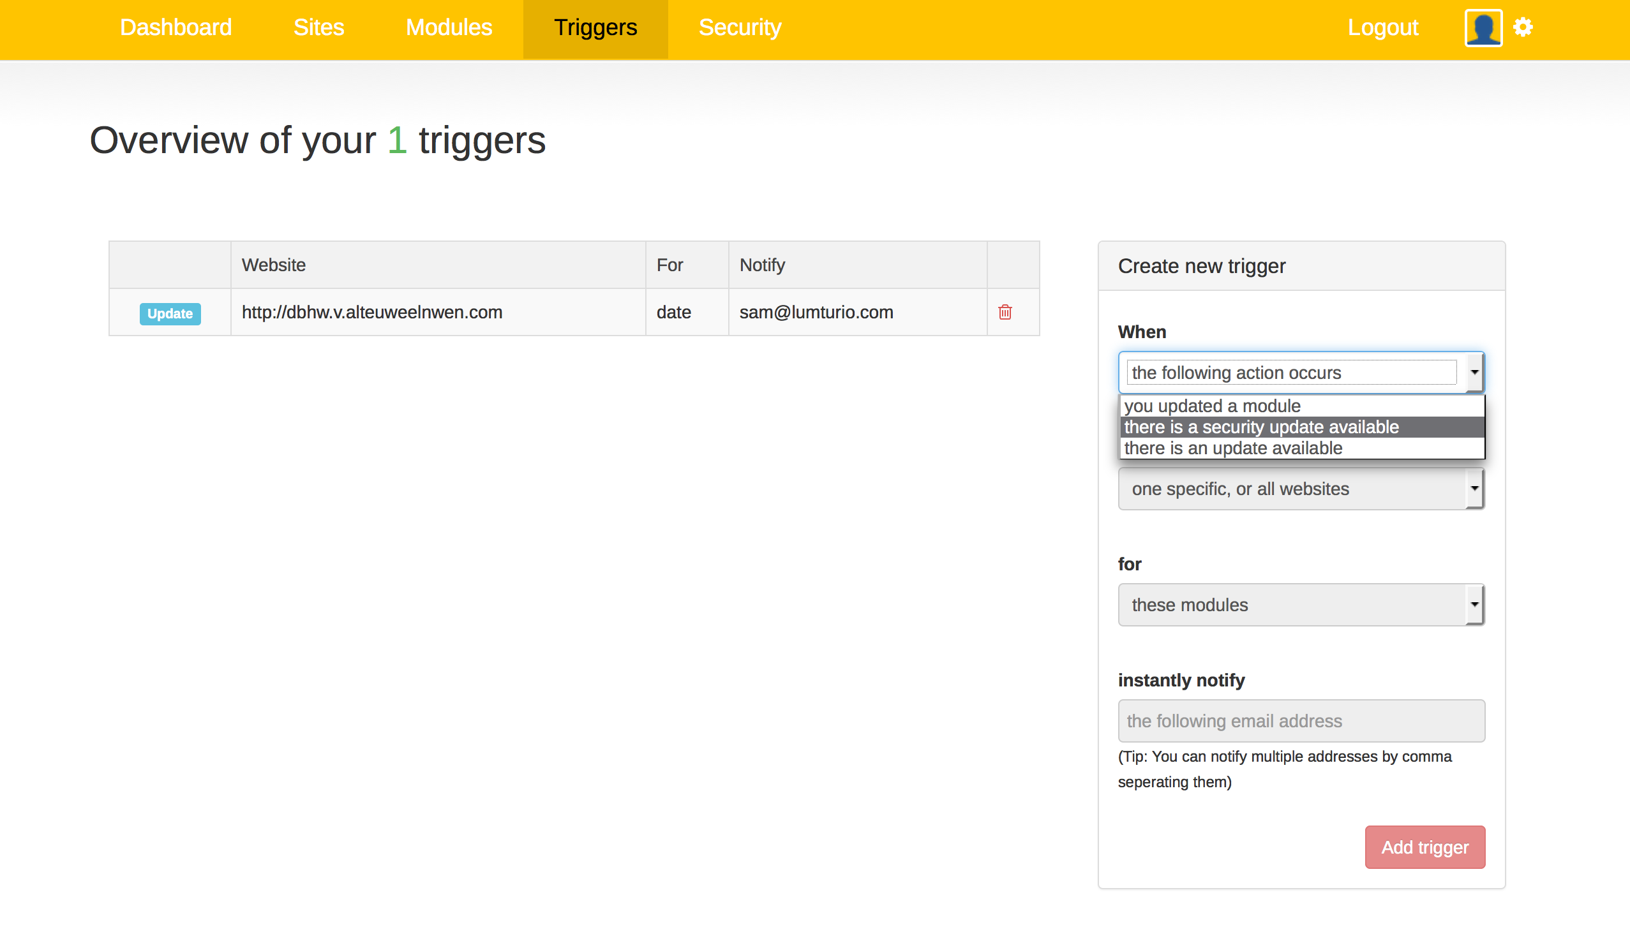
Task: Select 'you updated a module' option
Action: pos(1211,406)
